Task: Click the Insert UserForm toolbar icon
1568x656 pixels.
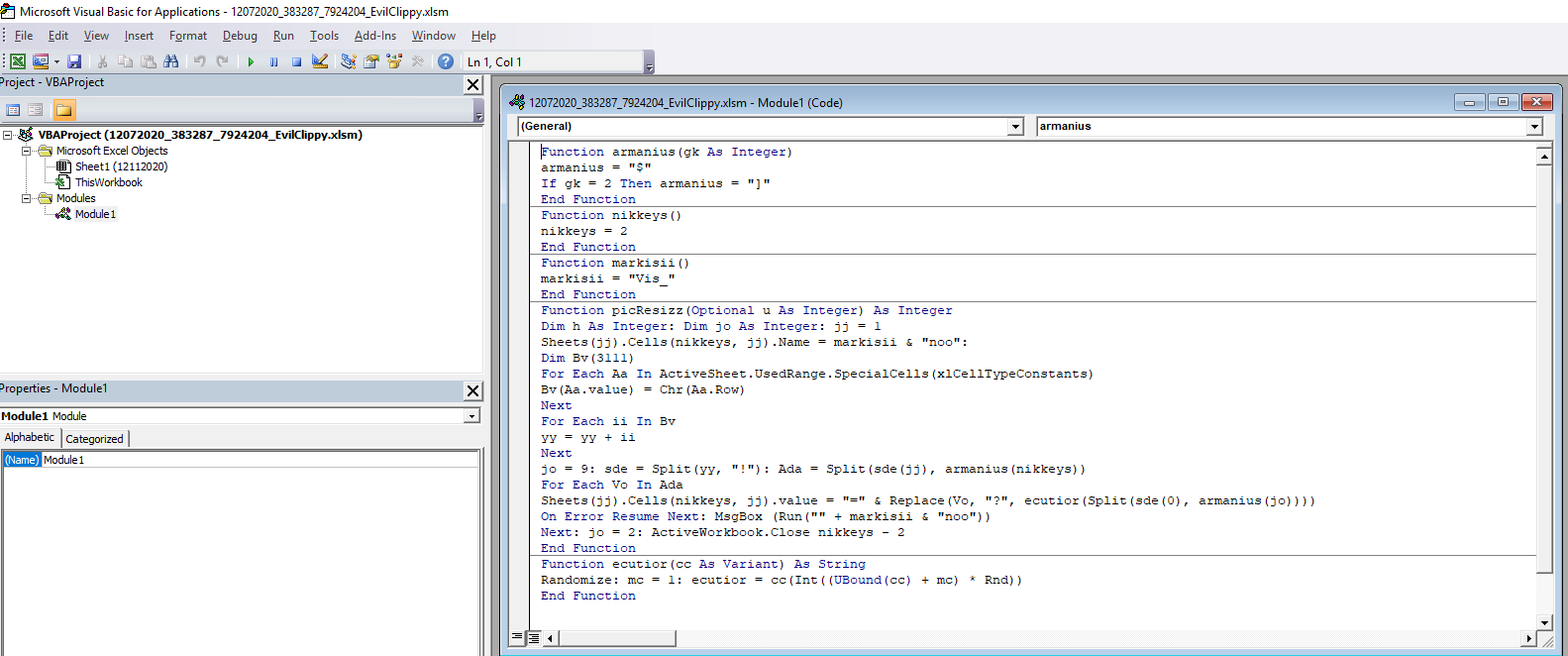Action: pyautogui.click(x=41, y=61)
